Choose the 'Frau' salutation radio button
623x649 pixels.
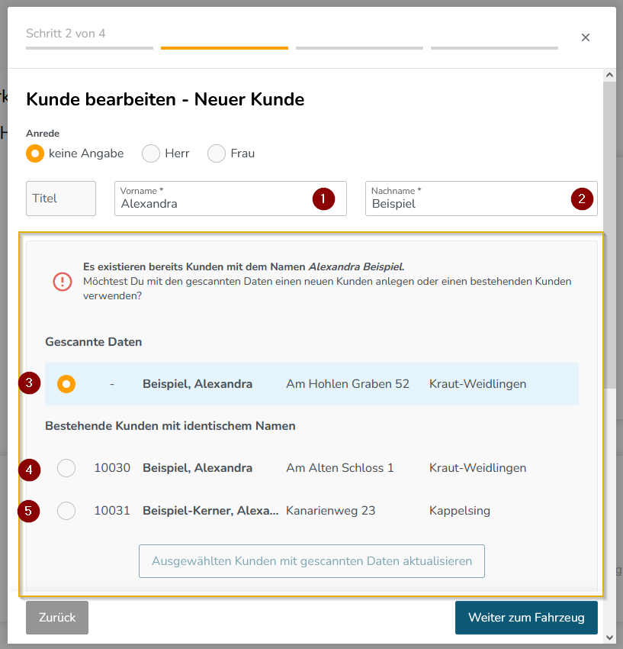click(217, 153)
